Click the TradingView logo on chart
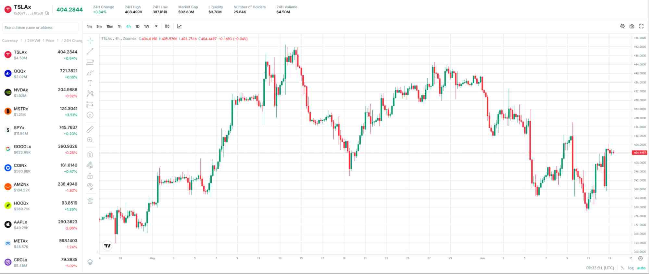 tap(107, 246)
